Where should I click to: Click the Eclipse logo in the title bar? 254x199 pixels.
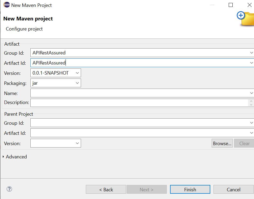(x=6, y=5)
